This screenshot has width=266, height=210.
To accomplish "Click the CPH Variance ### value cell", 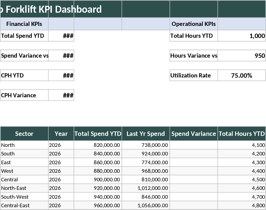I will [x=61, y=95].
